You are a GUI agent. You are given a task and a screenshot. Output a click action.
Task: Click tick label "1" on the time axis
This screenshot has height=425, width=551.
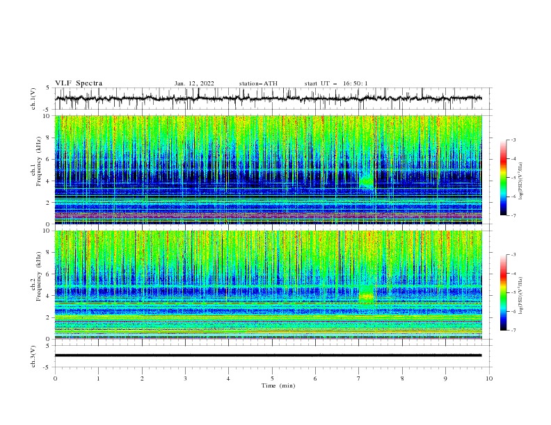[98, 378]
